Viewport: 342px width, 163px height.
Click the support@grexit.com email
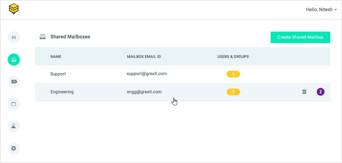point(147,74)
